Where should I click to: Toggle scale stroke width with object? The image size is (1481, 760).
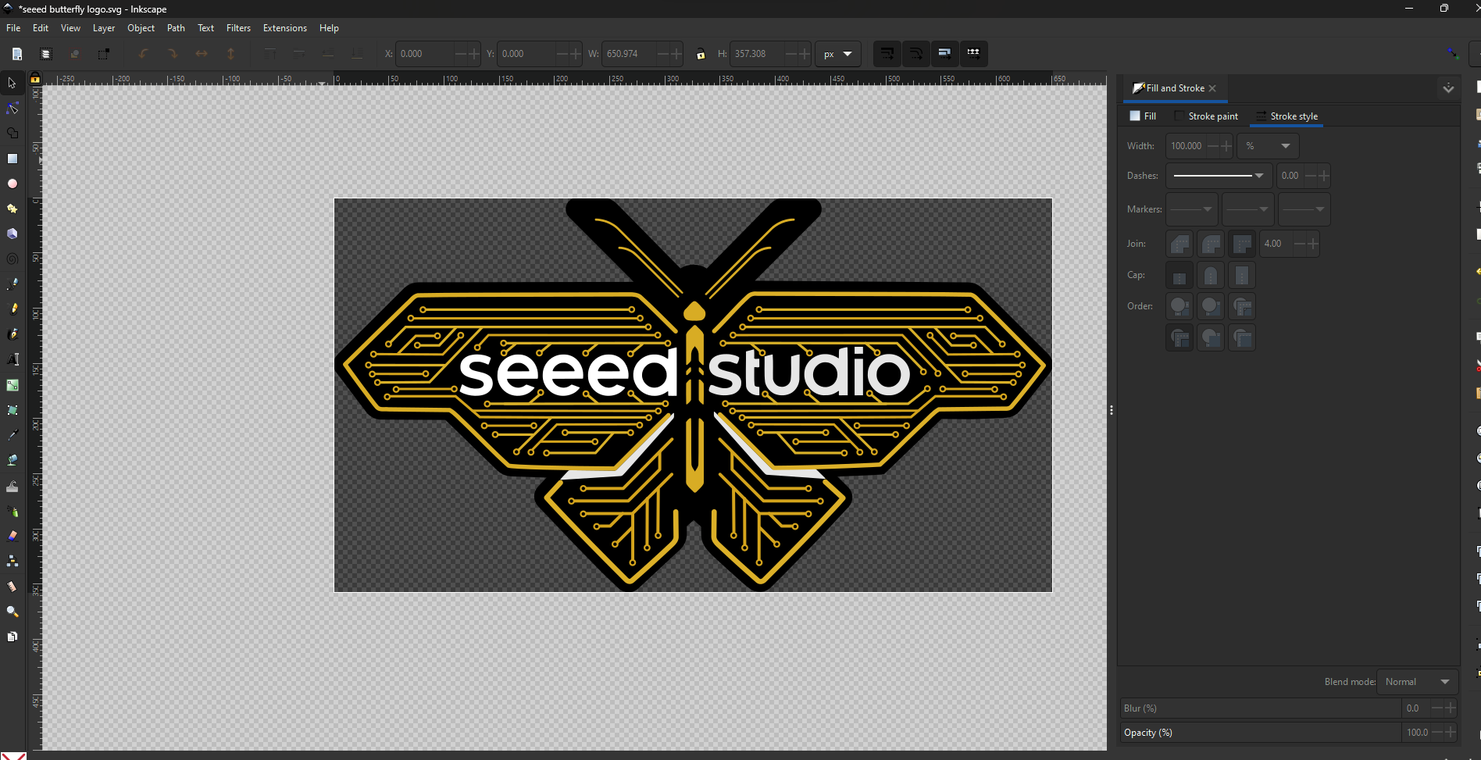[x=887, y=54]
